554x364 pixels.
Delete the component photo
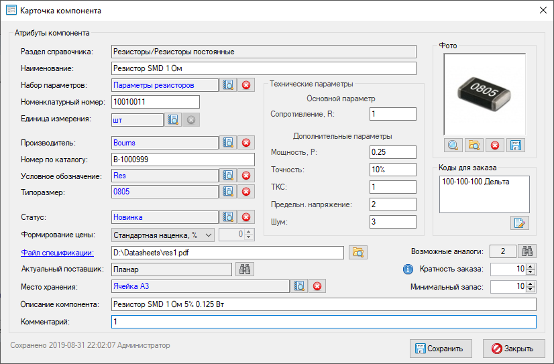coord(494,145)
